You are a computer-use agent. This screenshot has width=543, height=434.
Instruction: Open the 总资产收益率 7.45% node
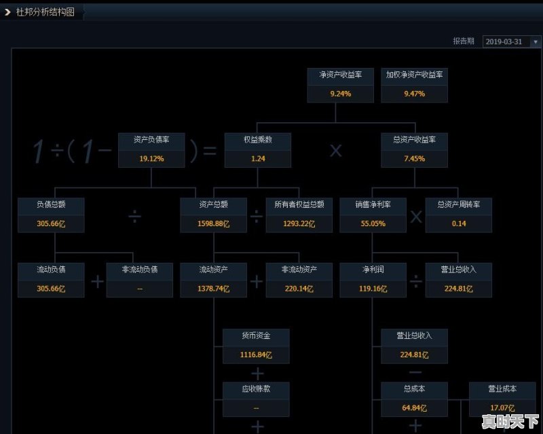[x=414, y=149]
